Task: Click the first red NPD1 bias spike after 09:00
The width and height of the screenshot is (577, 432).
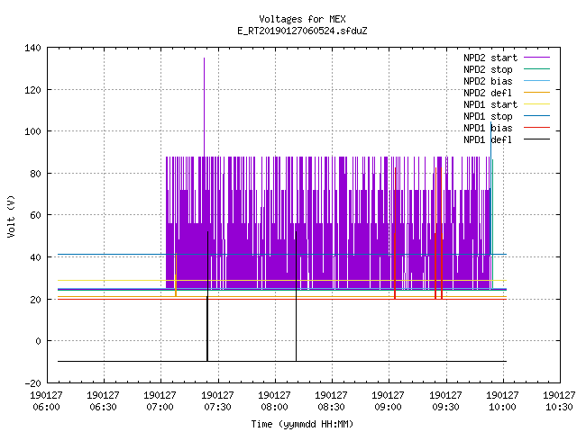Action: (395, 233)
